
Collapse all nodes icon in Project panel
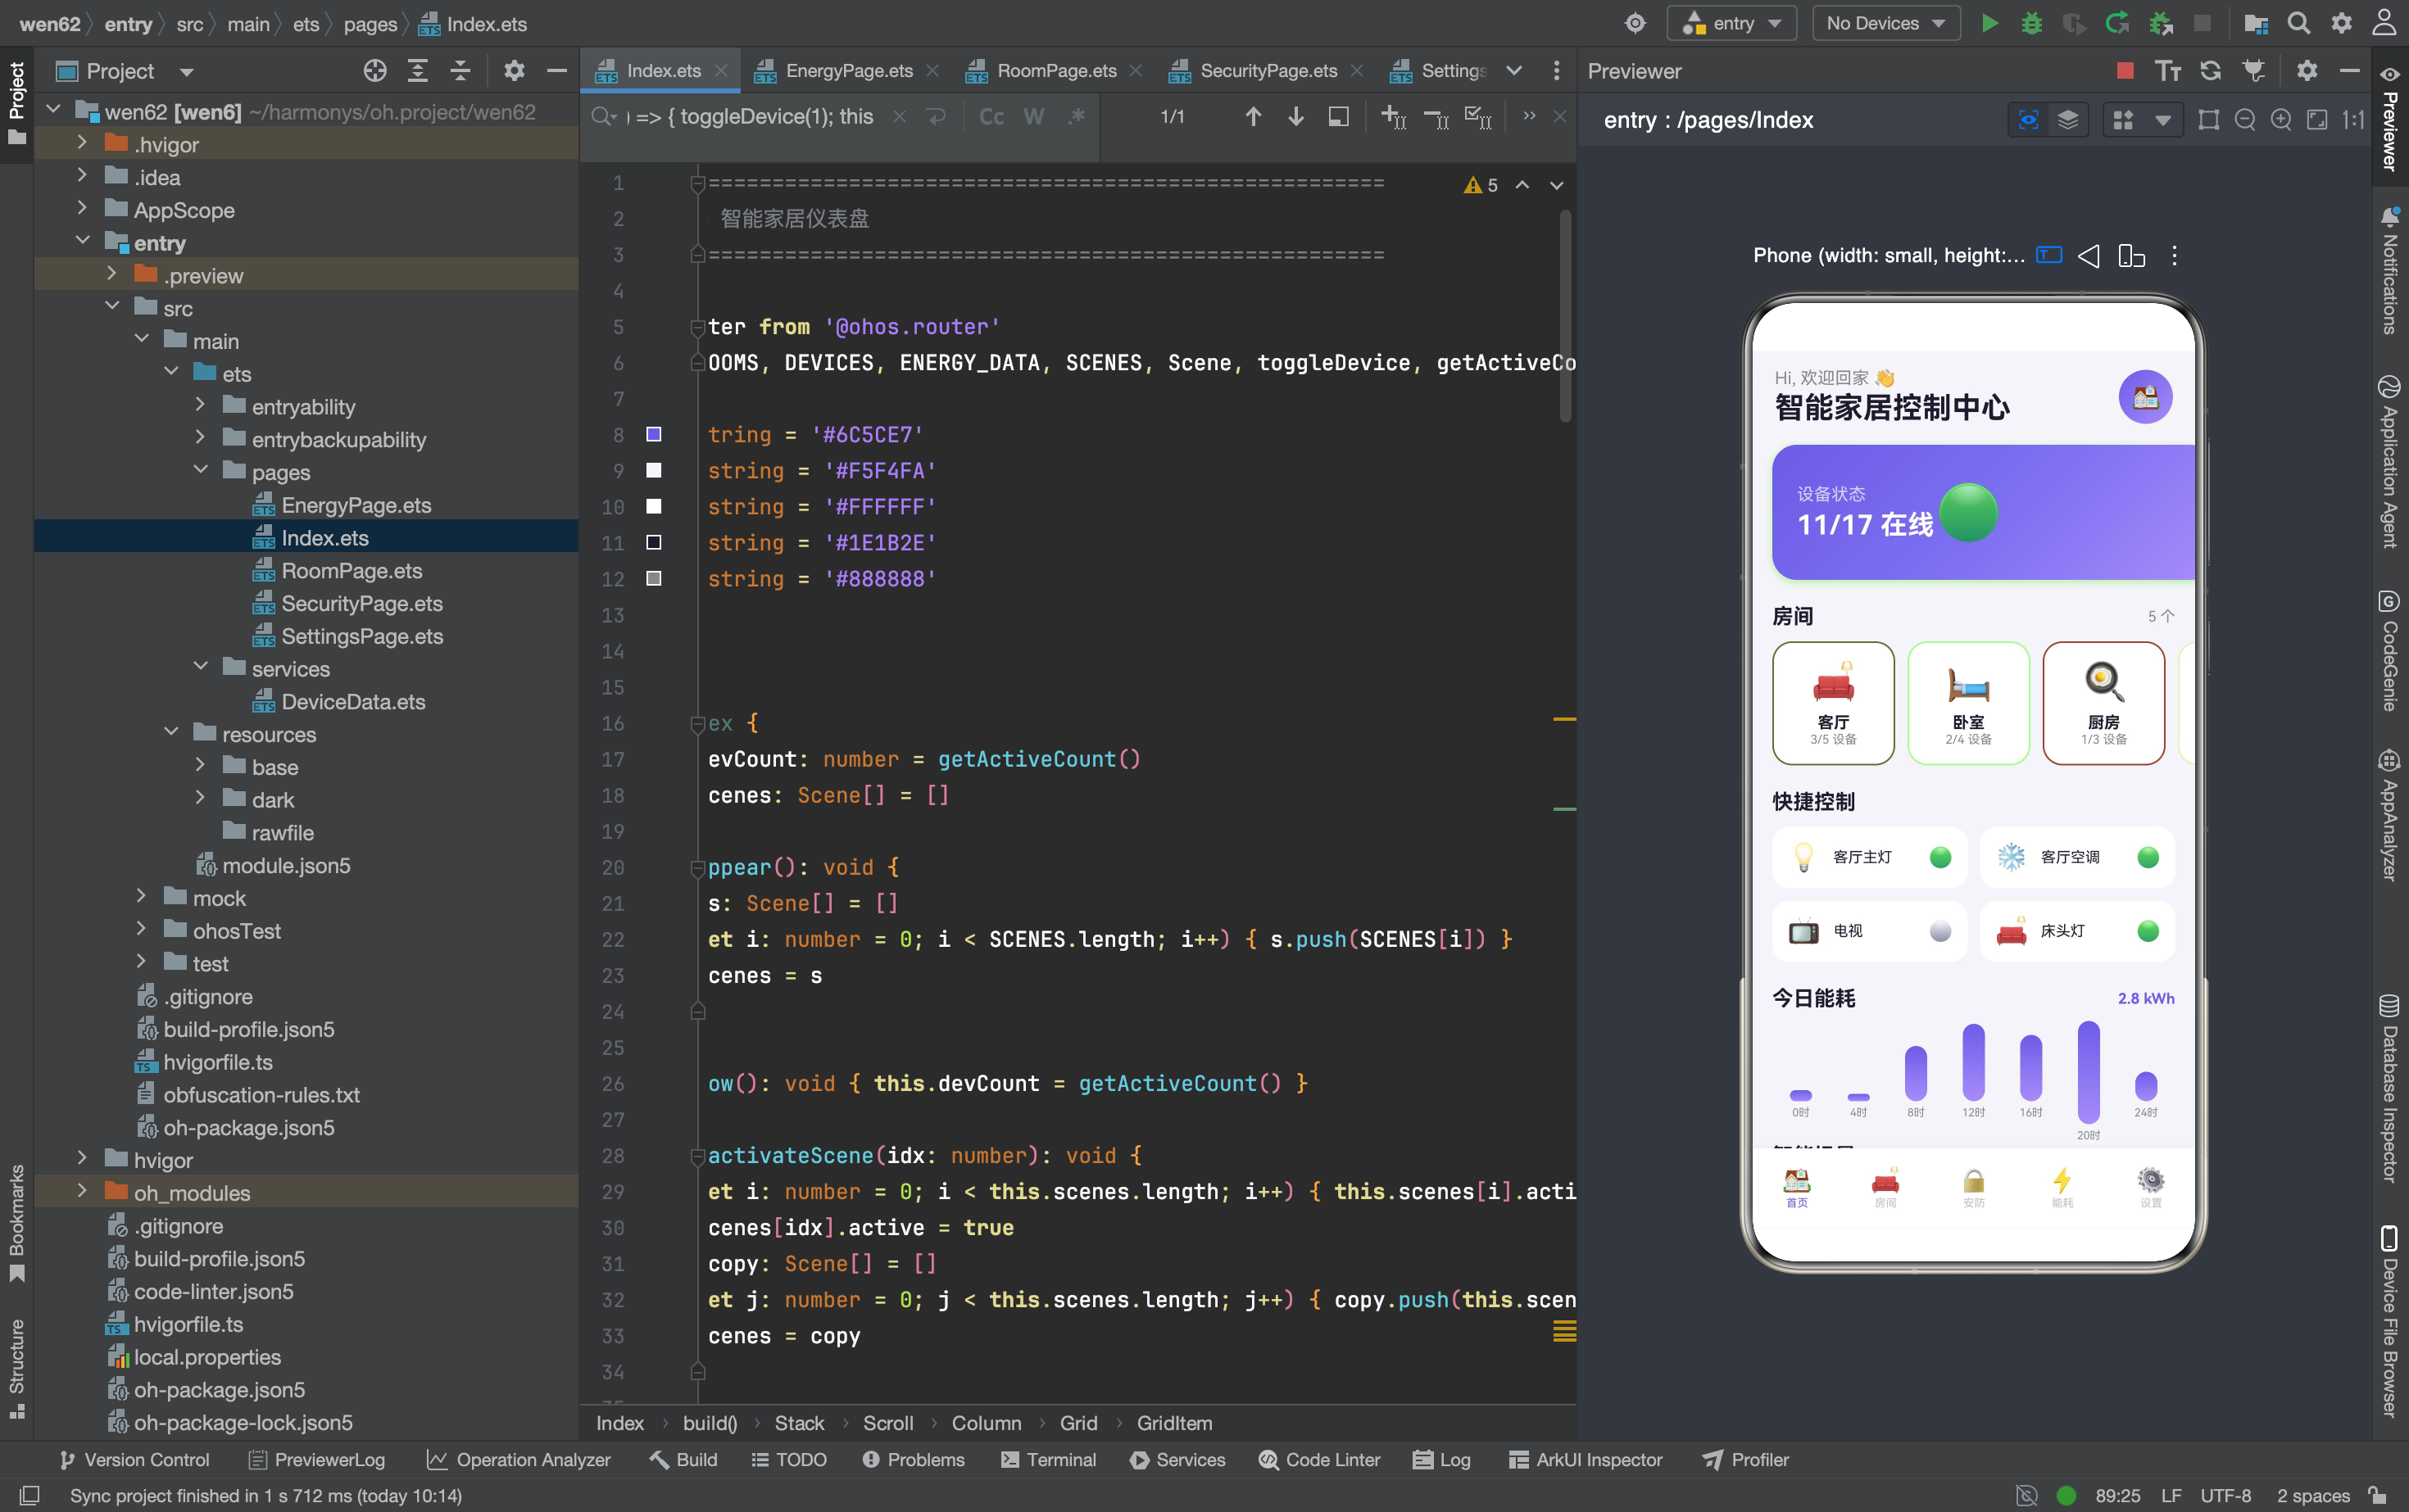460,71
